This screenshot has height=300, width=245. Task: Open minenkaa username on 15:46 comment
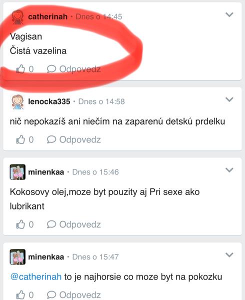coord(46,172)
